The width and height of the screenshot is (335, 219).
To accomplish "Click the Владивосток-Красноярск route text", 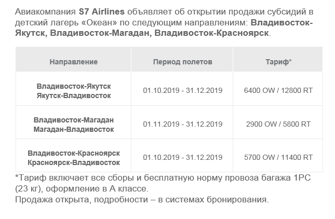I will [74, 153].
